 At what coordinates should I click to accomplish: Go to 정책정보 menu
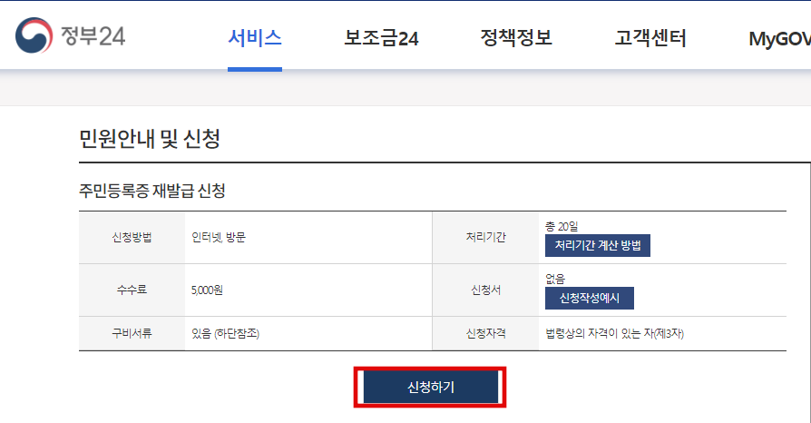516,38
